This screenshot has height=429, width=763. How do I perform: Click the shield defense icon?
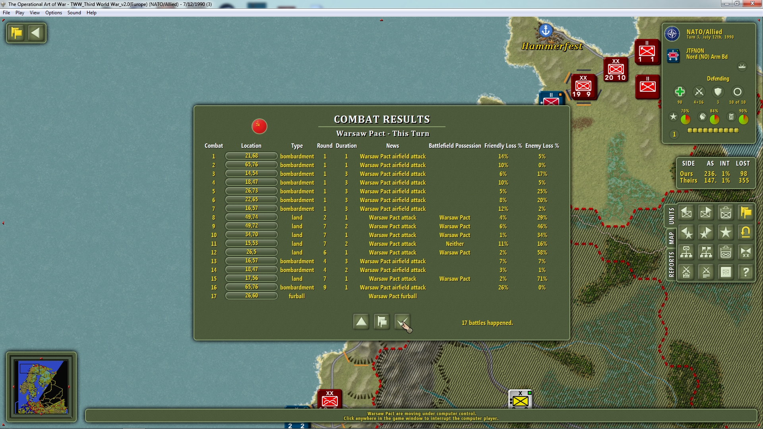[x=718, y=92]
